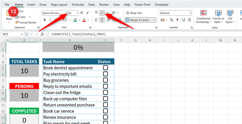Image resolution: width=242 pixels, height=124 pixels.
Task: Switch to the Insert tab
Action: pos(31,5)
